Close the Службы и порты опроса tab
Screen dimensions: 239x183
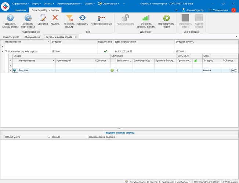[76, 37]
